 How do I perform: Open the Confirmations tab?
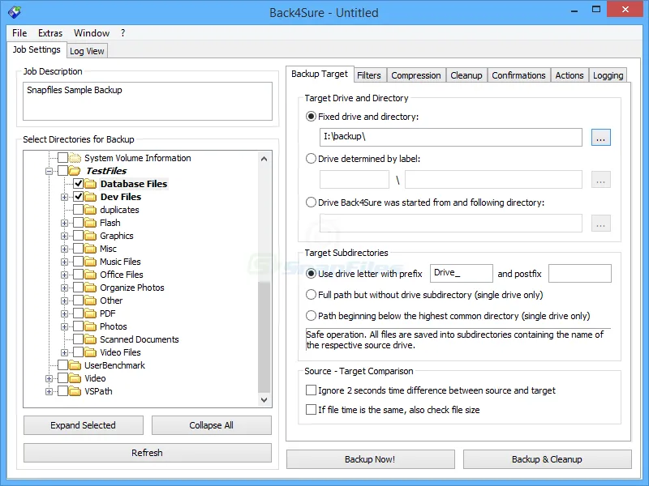518,75
